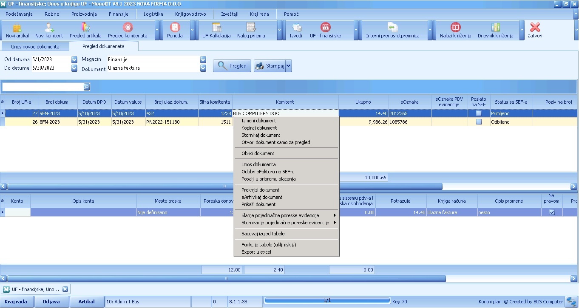Expand the toolbar arrow right of Nalog prijema
The image size is (579, 308).
click(x=280, y=31)
